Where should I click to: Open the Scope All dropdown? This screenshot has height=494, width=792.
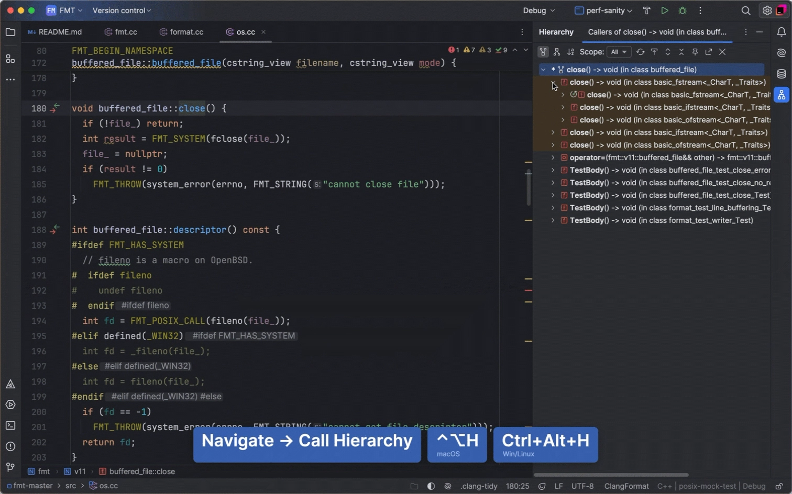[x=619, y=52]
